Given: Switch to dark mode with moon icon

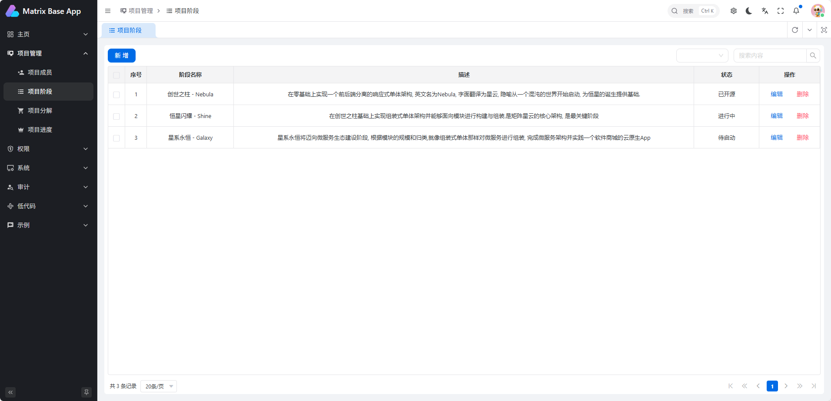Looking at the screenshot, I should click(749, 11).
